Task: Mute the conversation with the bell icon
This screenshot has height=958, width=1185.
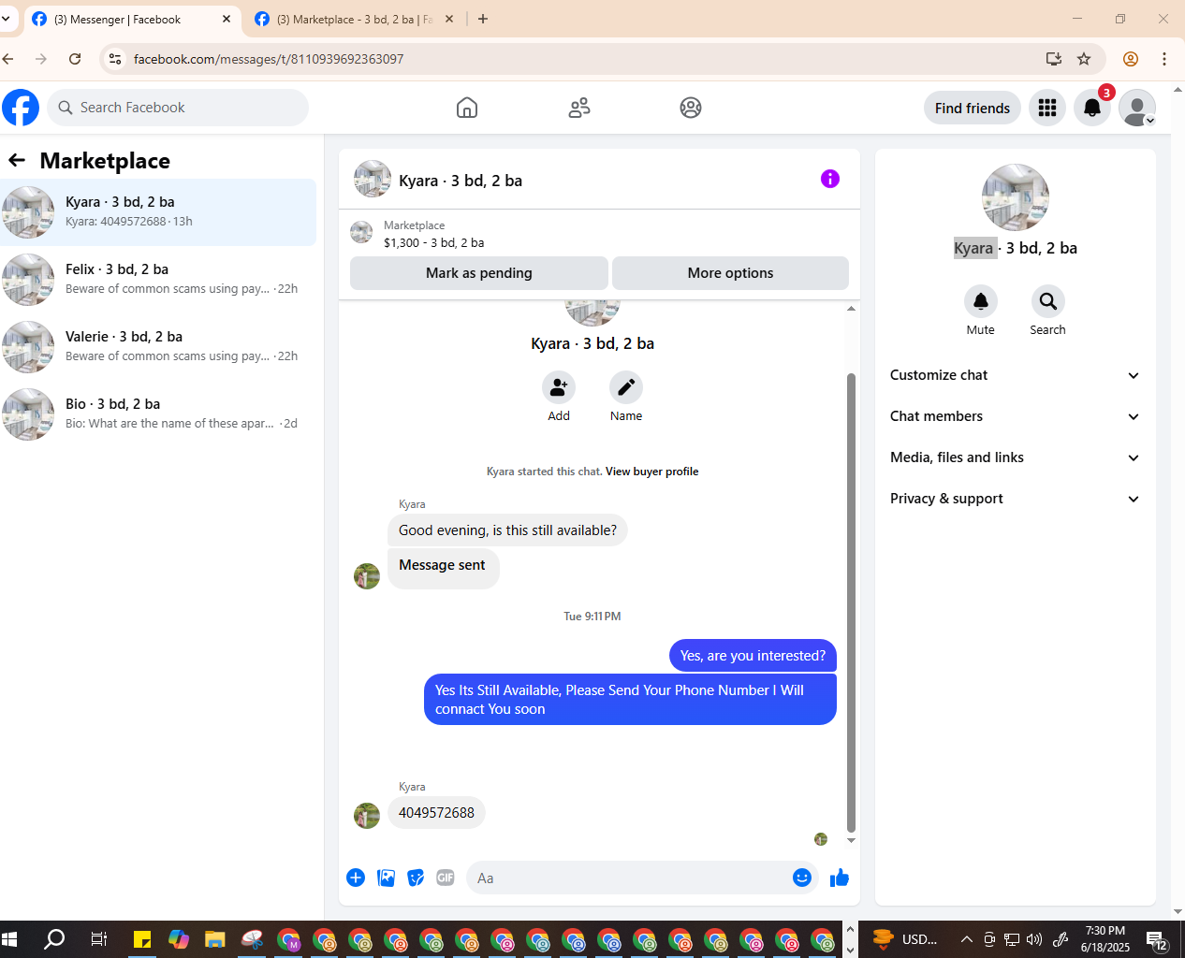Action: pos(981,301)
